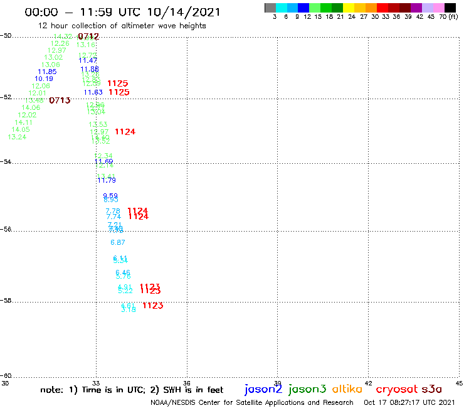Click the 42 longitude axis label
The image size is (464, 408).
pyautogui.click(x=369, y=383)
